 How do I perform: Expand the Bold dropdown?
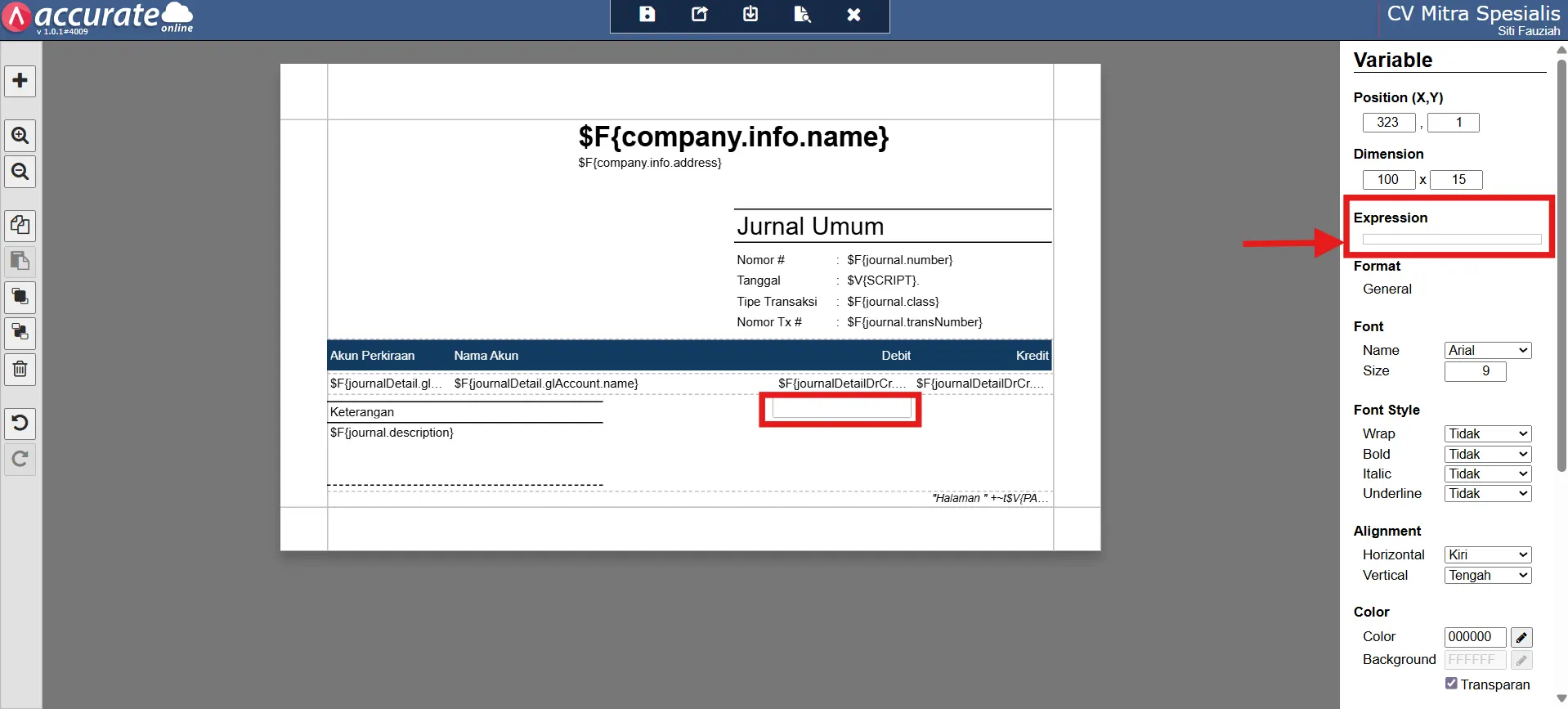pos(1488,454)
